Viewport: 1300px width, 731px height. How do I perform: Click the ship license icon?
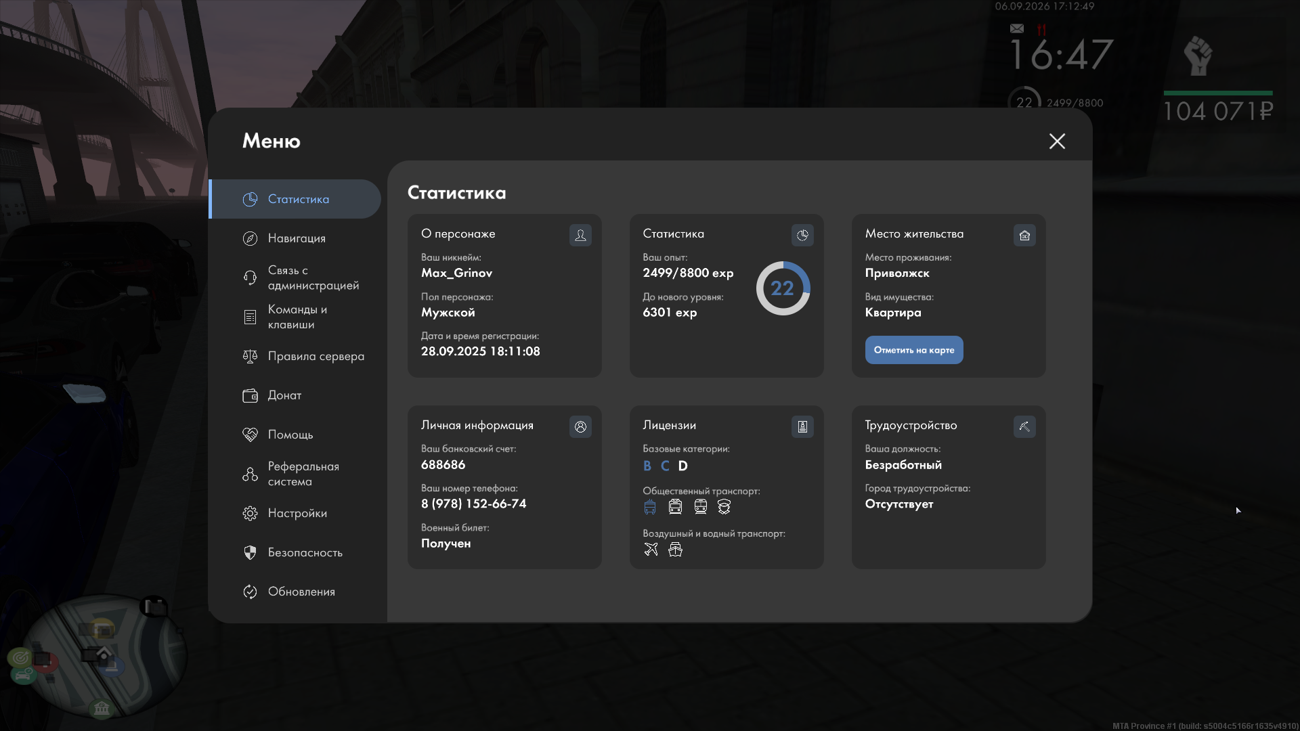pos(675,549)
